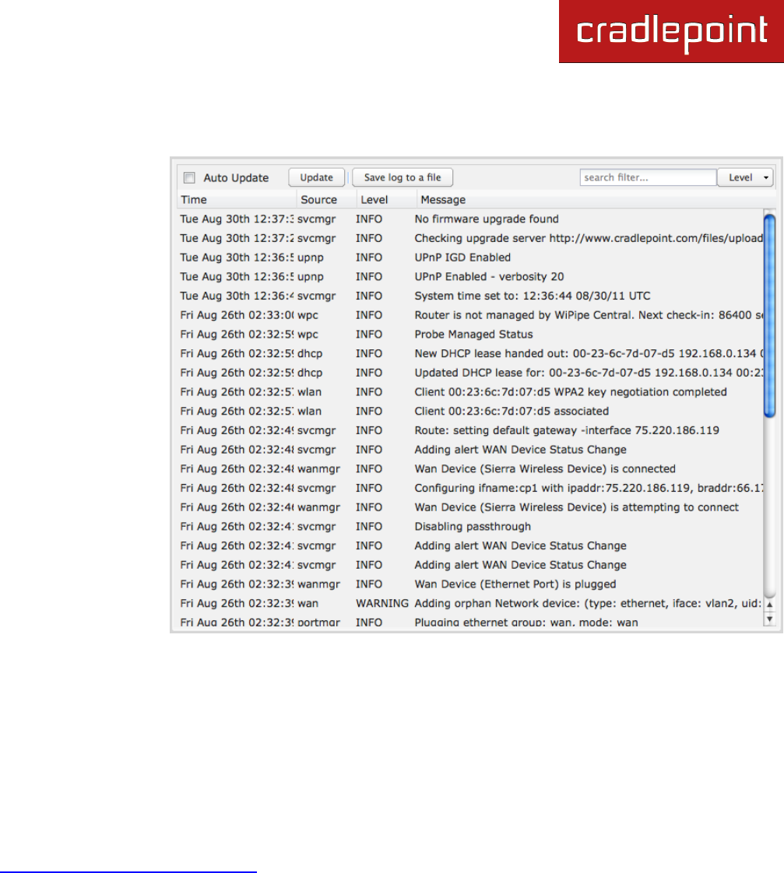Select 'UPnP IGD Enabled' log row
The image size is (784, 873).
tap(469, 258)
